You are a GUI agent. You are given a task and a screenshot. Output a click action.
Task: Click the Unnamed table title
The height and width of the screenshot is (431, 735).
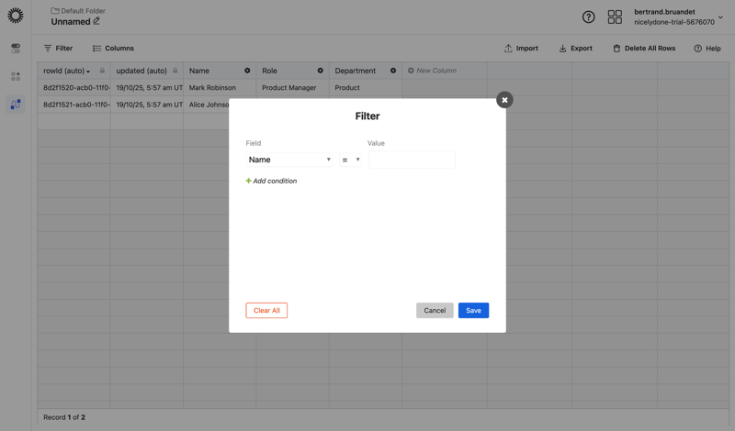click(71, 21)
